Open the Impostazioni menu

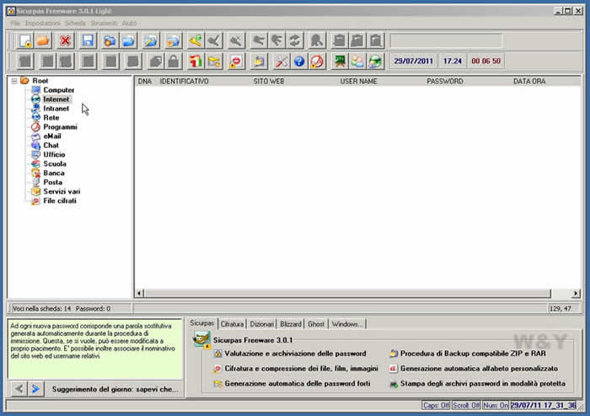click(42, 23)
